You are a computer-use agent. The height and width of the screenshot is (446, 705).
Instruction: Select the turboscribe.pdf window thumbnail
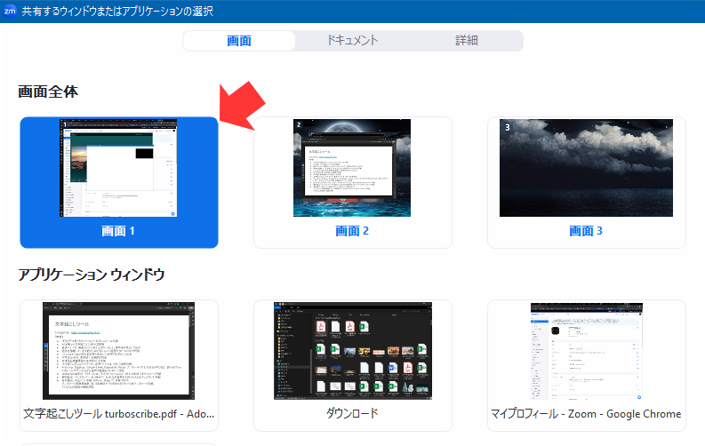tap(119, 351)
